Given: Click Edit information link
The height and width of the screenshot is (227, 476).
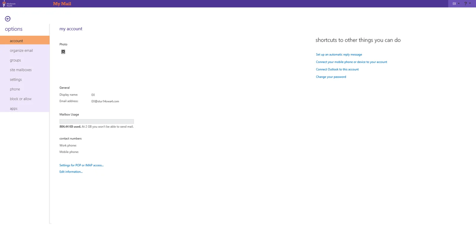Looking at the screenshot, I should [x=71, y=172].
